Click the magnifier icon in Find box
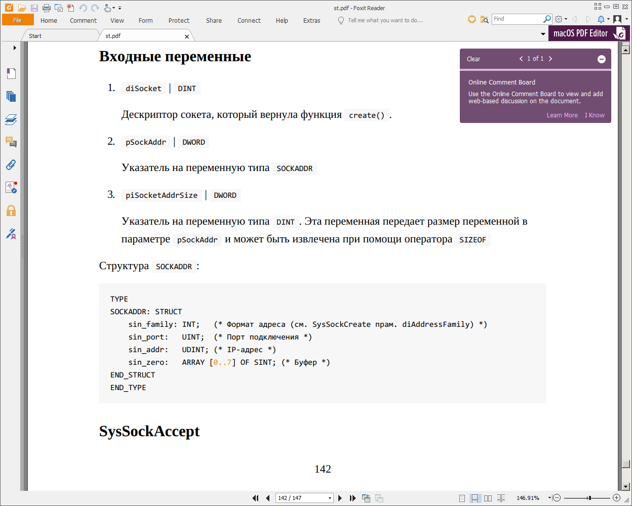The height and width of the screenshot is (506, 632). (x=547, y=19)
